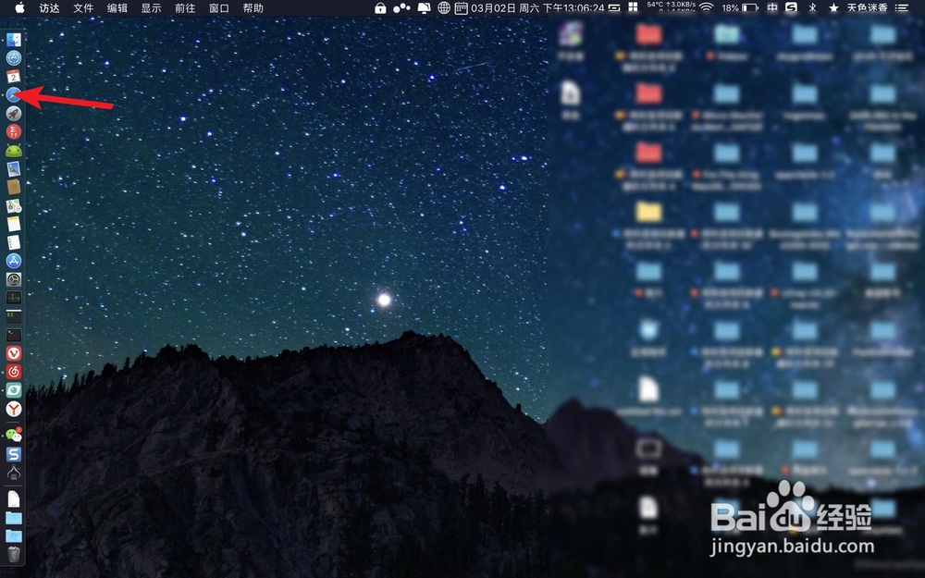
Task: Open Sublime Text from the Dock
Action: click(12, 453)
